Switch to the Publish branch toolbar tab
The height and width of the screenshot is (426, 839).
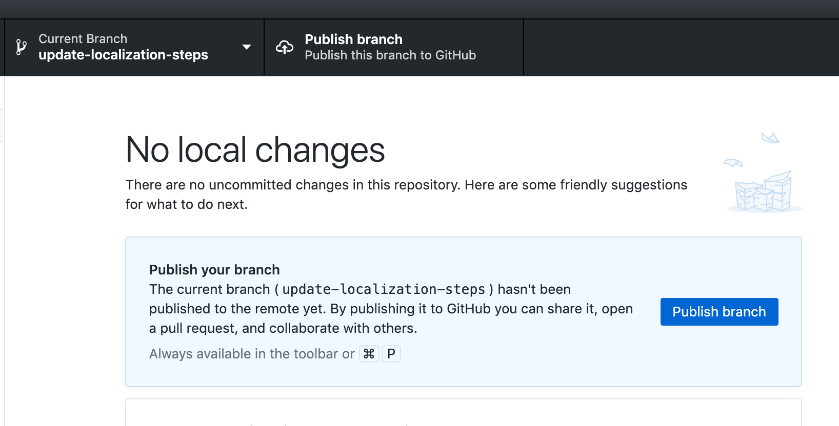[x=393, y=47]
